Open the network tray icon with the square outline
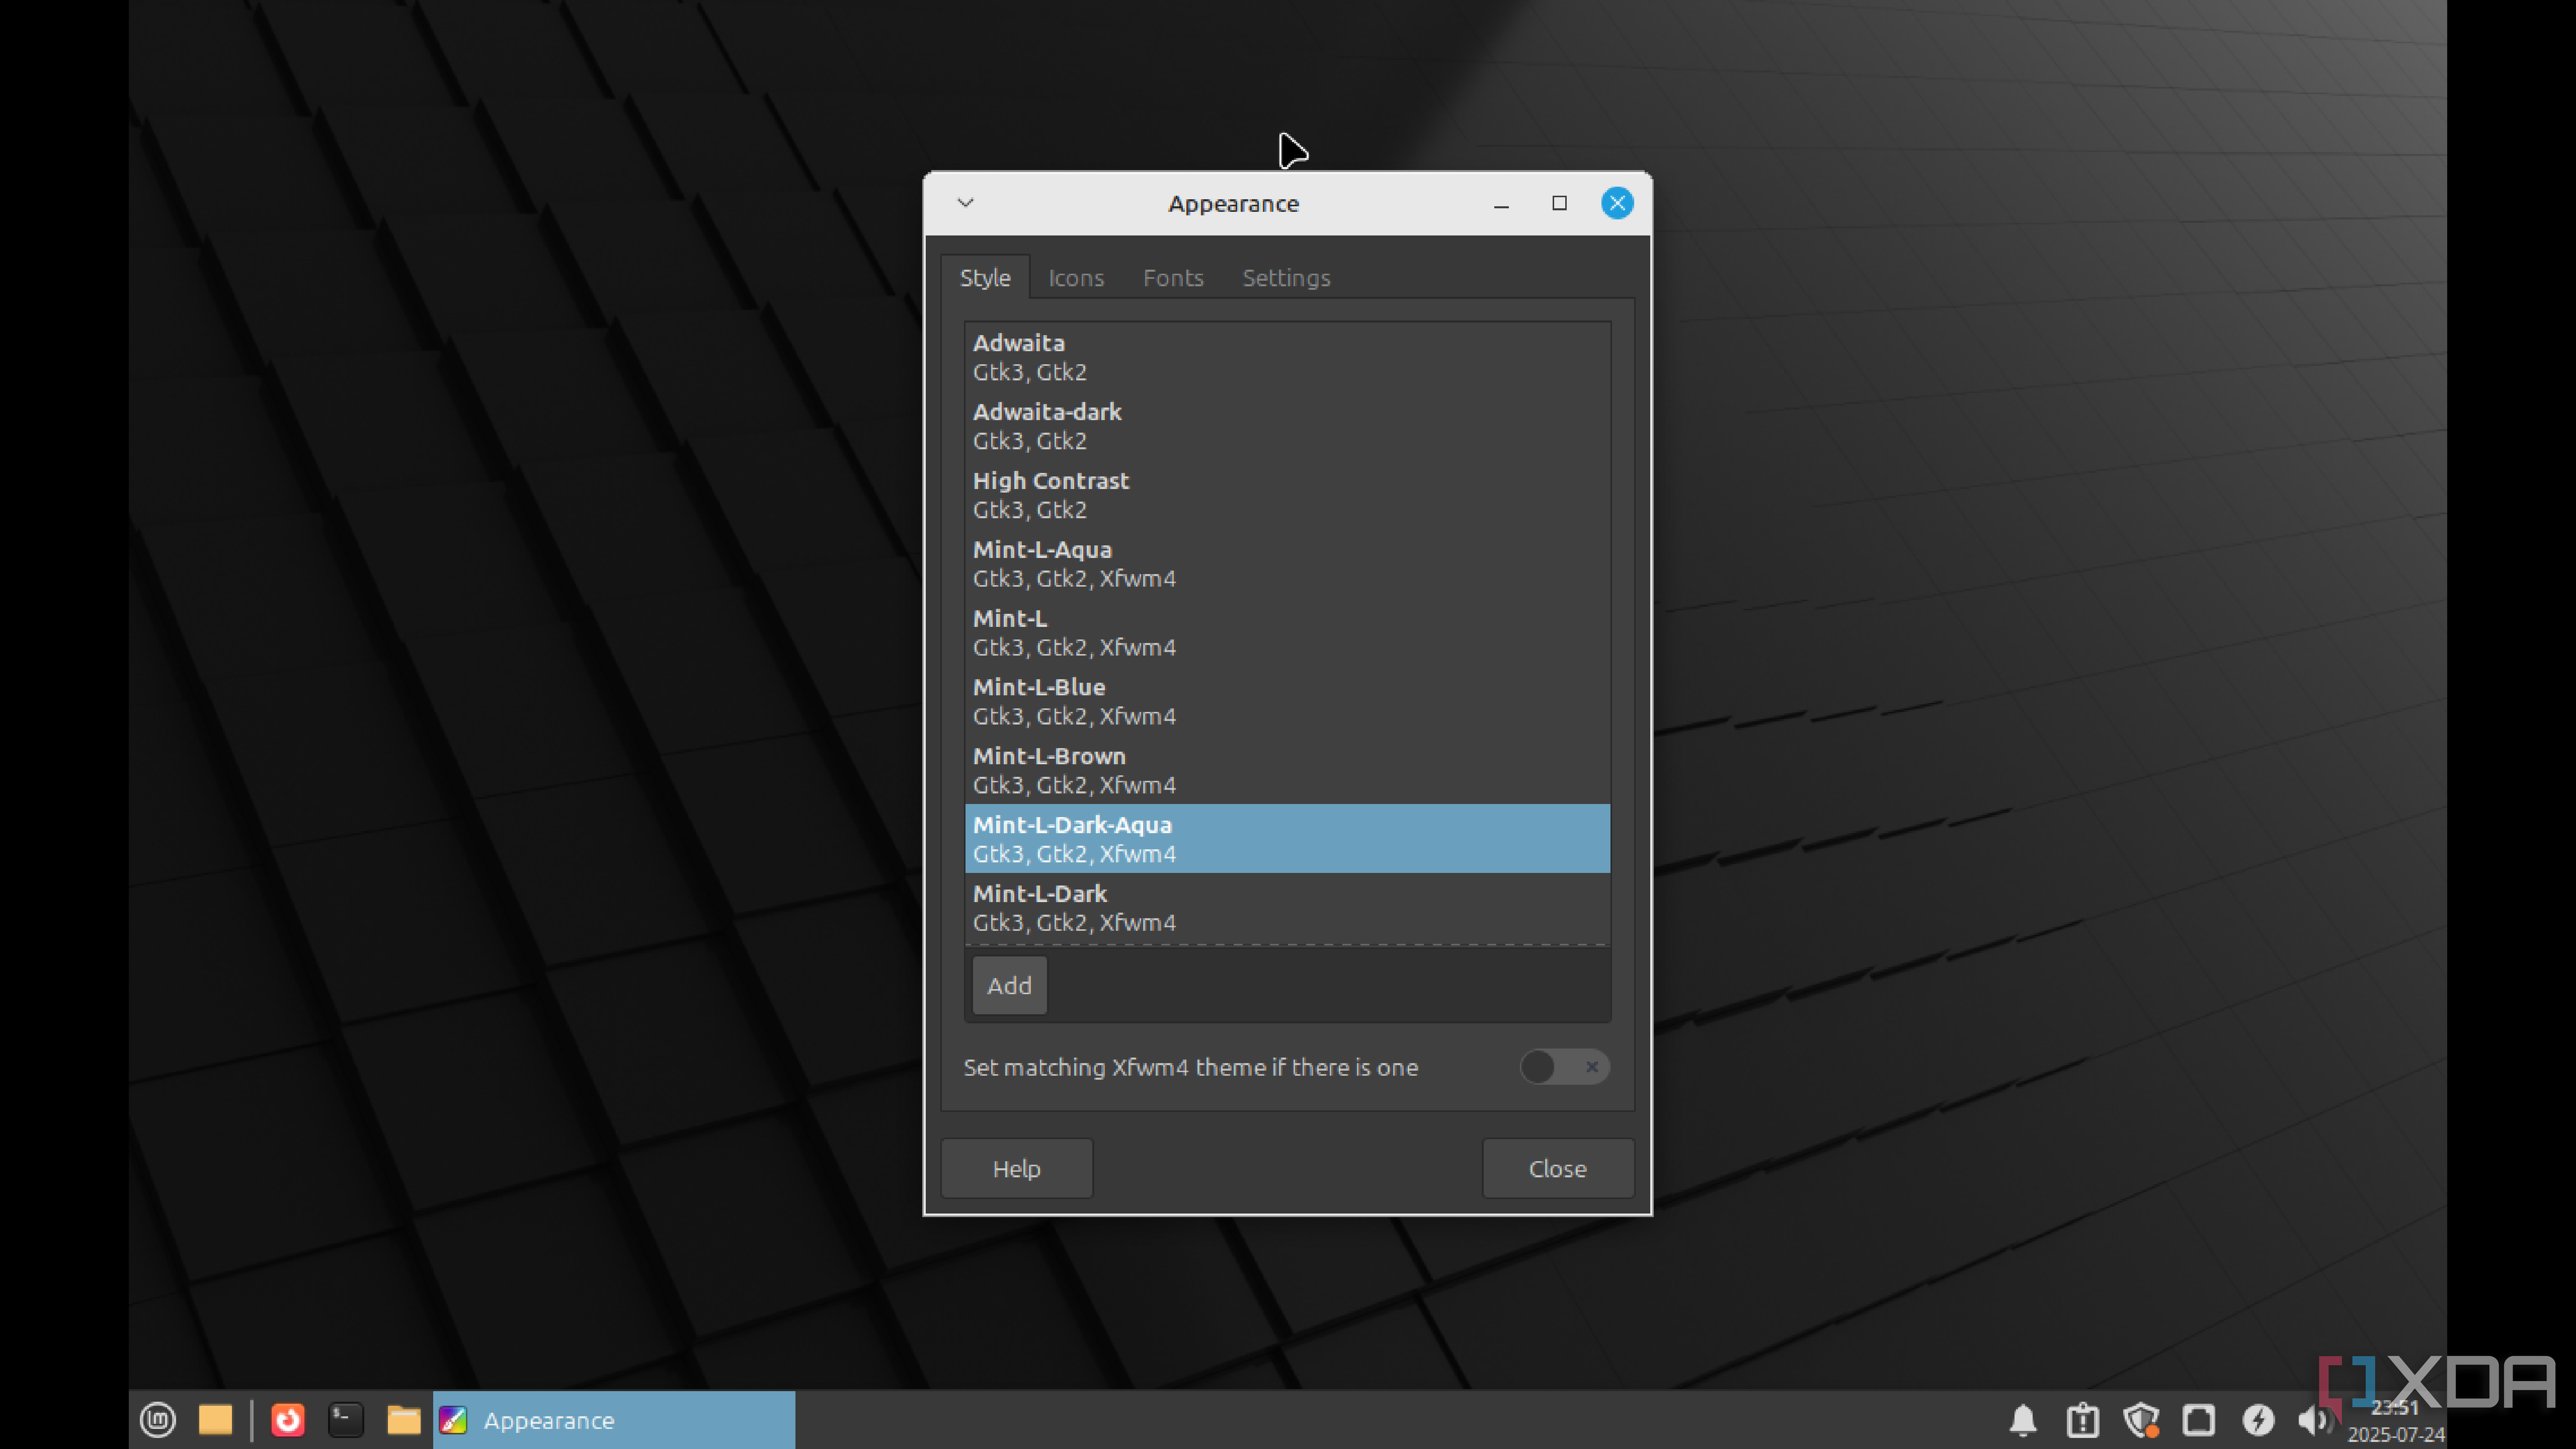The image size is (2576, 1449). point(2199,1420)
